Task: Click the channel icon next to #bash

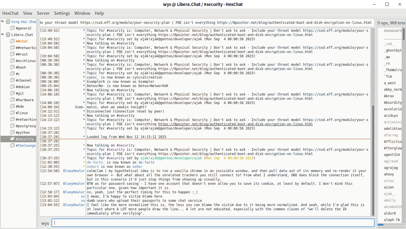Action: [12, 67]
